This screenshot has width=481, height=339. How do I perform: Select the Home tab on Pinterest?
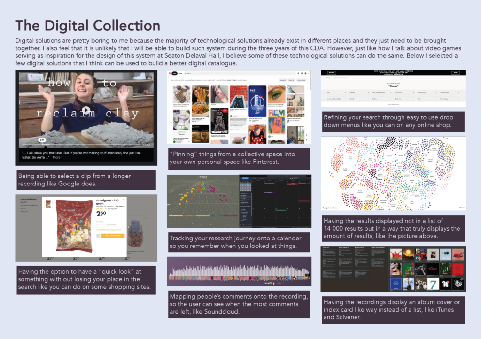click(x=175, y=74)
